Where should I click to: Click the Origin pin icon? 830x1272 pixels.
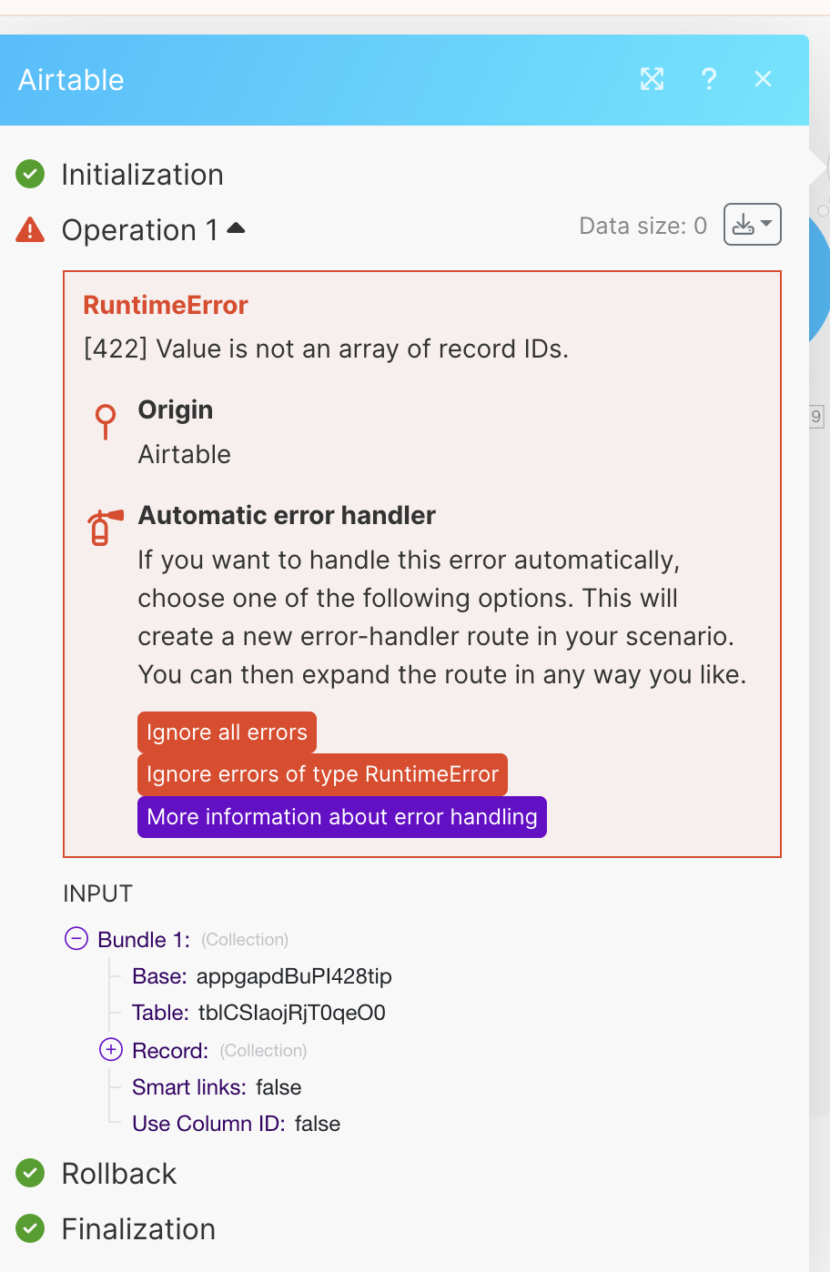[x=106, y=420]
